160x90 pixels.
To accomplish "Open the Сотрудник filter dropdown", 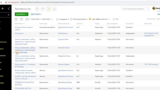I will pyautogui.click(x=64, y=19).
